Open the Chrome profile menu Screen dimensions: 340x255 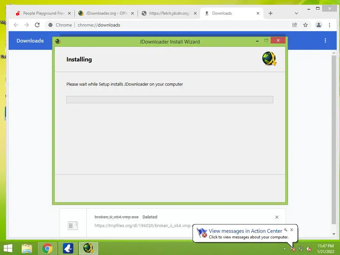pos(318,25)
